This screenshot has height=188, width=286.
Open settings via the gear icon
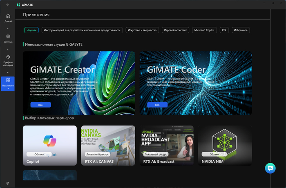[x=8, y=184]
